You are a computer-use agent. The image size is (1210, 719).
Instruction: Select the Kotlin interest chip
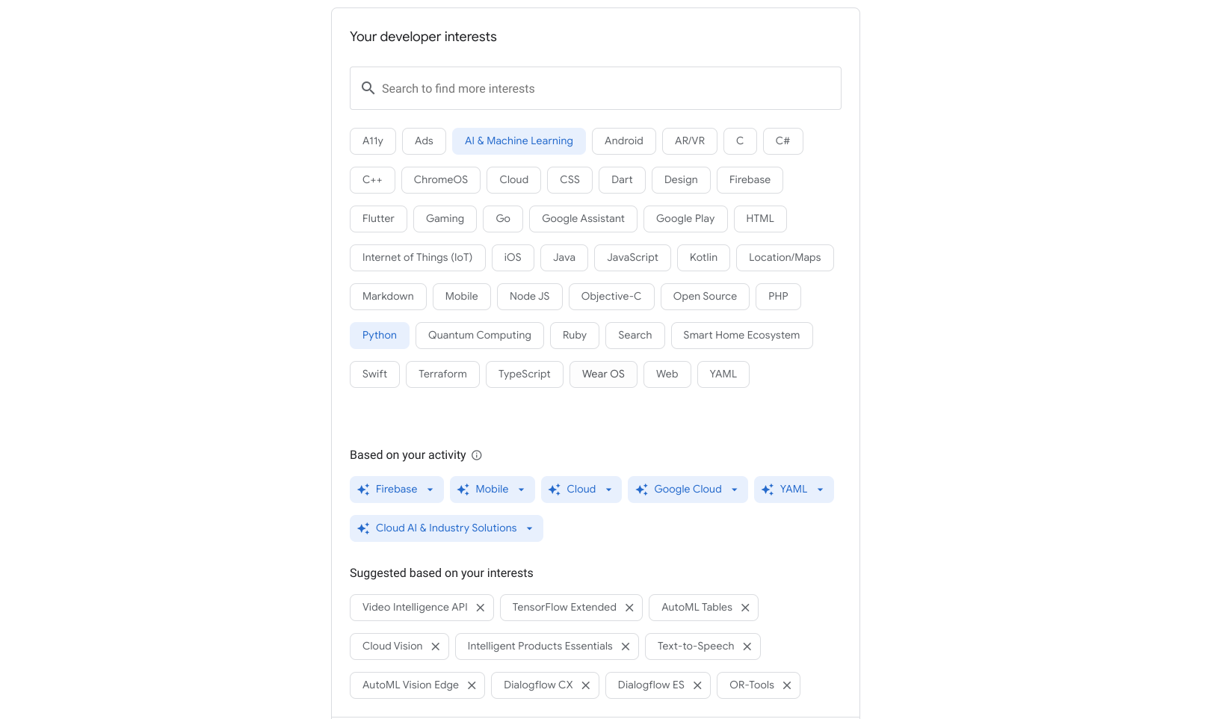coord(703,257)
